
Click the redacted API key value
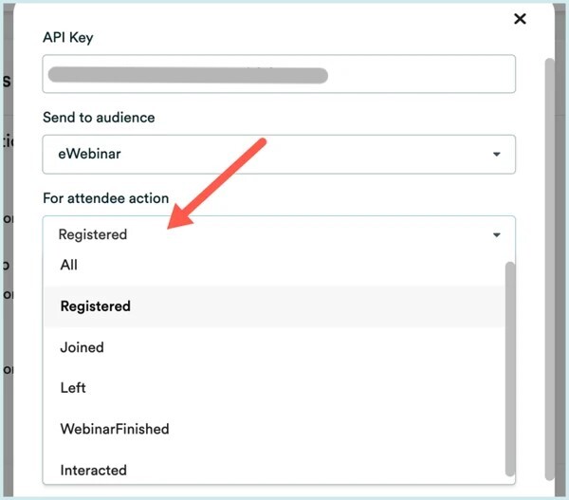tap(188, 74)
